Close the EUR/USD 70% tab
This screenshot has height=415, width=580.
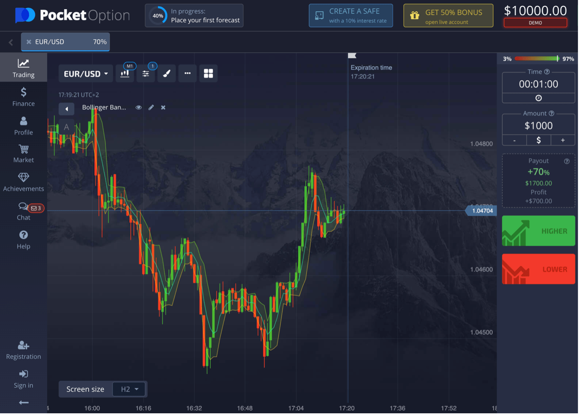(x=28, y=41)
